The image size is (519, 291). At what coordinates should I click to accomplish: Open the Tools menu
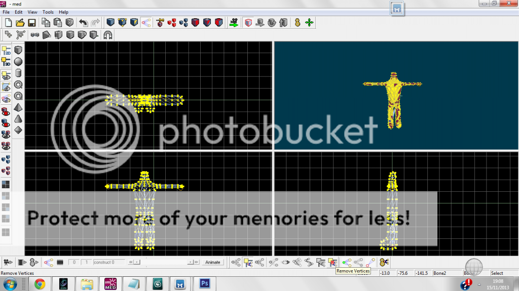tap(48, 12)
